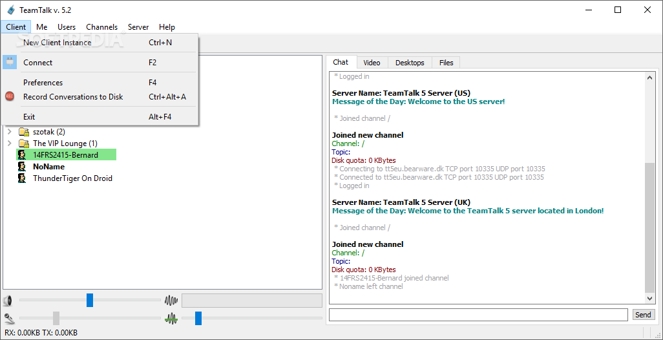Click the microphone gain icon

pos(8,318)
